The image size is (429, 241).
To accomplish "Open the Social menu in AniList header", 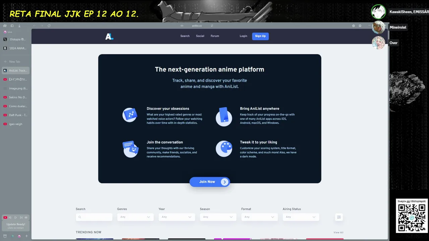I will point(200,36).
